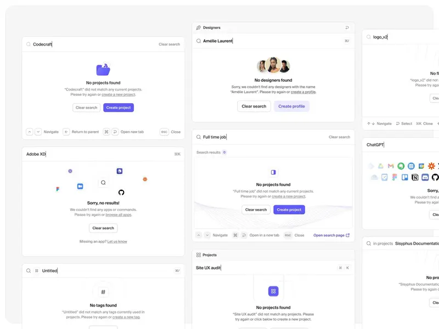This screenshot has height=329, width=439.
Task: Click the magnifying glass icon above the no results message
Action: pyautogui.click(x=103, y=183)
